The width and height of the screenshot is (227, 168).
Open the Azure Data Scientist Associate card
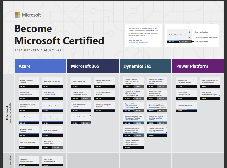coord(29,131)
